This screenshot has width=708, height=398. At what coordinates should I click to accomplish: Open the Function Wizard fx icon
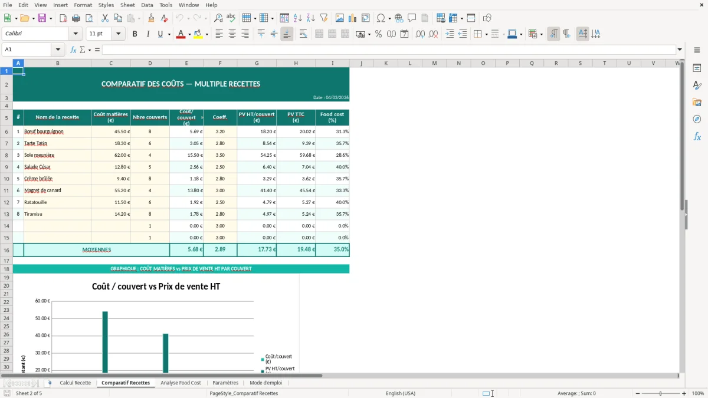(73, 50)
